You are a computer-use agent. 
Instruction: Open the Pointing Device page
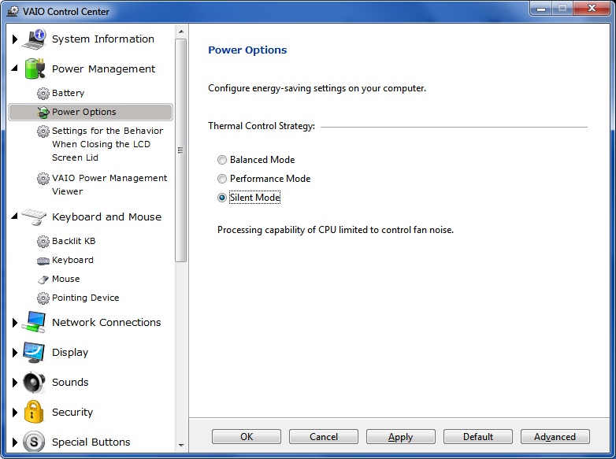point(85,298)
